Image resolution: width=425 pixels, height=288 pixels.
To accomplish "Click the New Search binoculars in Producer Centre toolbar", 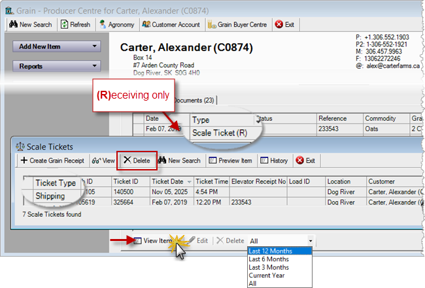I will 30,25.
